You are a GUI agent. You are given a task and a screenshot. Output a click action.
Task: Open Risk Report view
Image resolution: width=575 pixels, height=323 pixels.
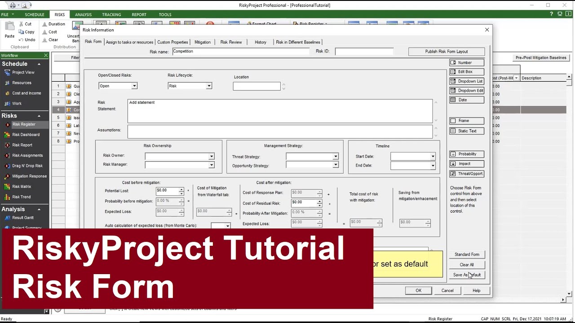pyautogui.click(x=22, y=145)
